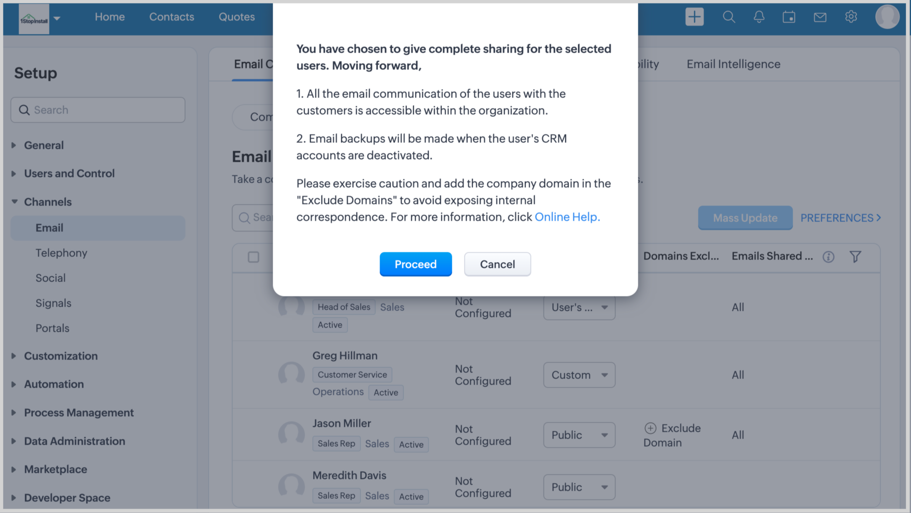
Task: Expand the Users and Control section
Action: [69, 173]
